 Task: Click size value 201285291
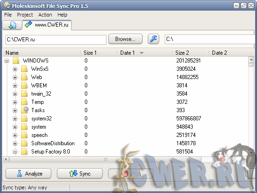(x=189, y=61)
